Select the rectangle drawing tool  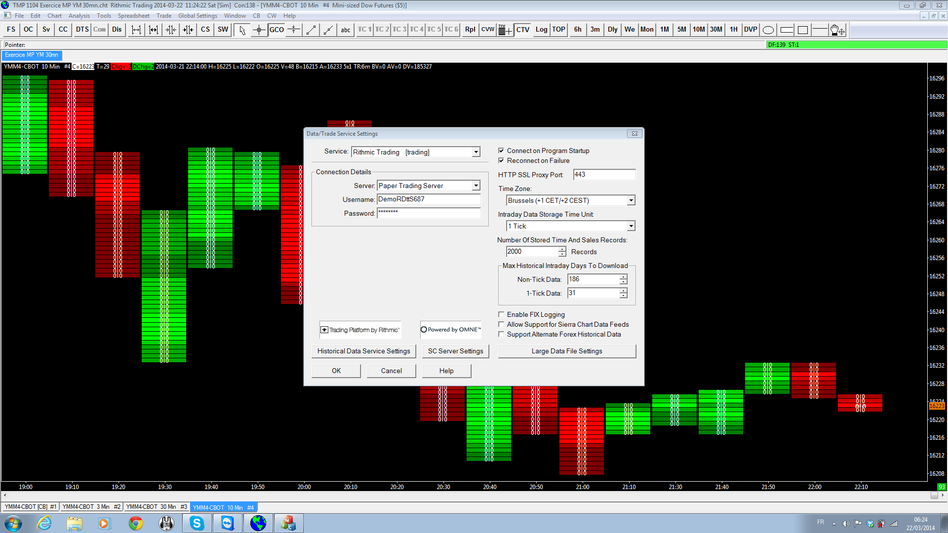tap(803, 30)
